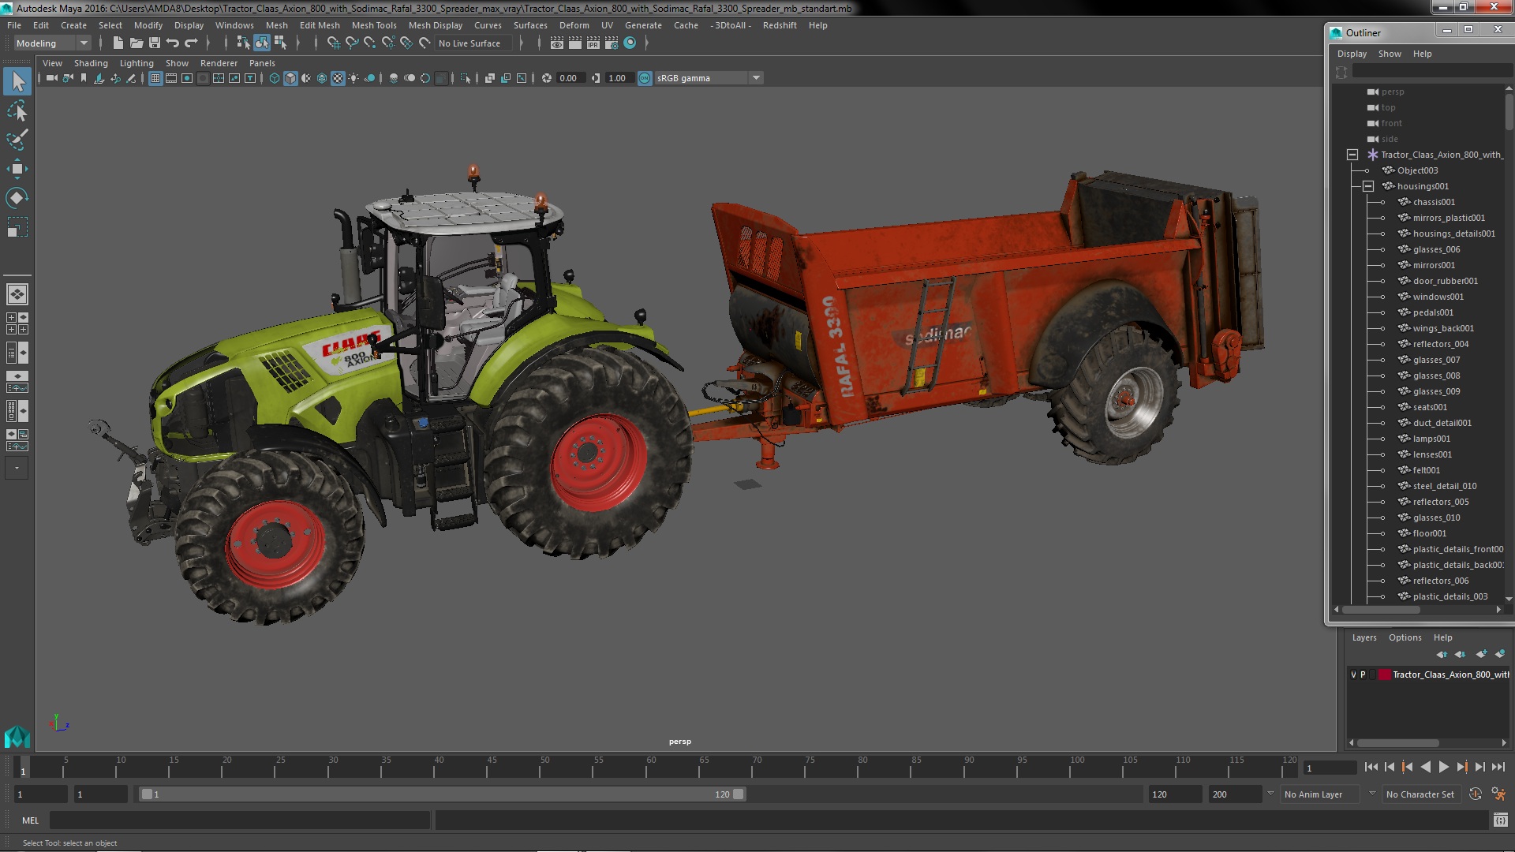Select the arrow Select tool
This screenshot has height=852, width=1515.
click(17, 80)
